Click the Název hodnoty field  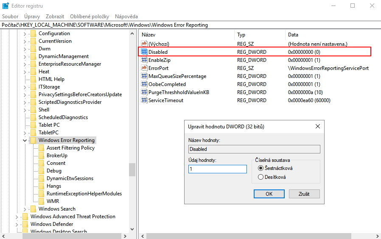point(254,149)
